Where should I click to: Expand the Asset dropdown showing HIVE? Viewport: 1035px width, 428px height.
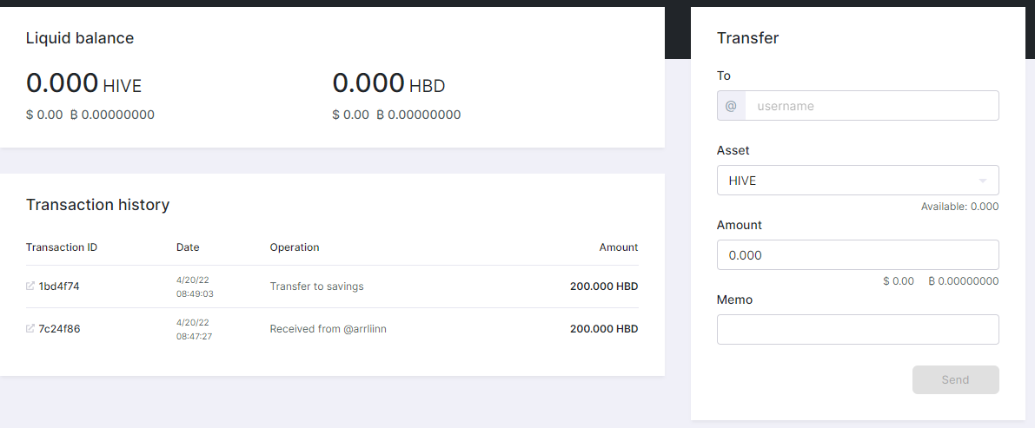coord(858,180)
